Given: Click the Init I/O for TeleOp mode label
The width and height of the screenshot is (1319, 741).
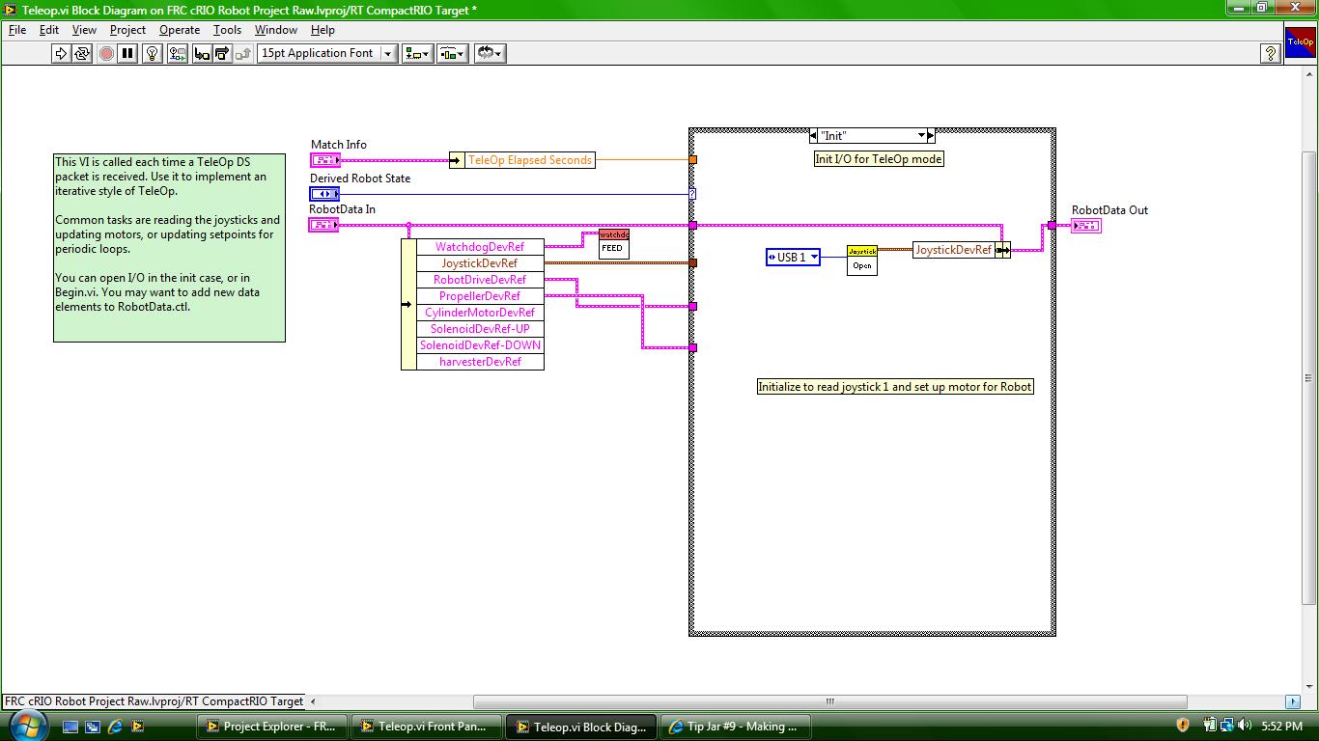Looking at the screenshot, I should [879, 159].
